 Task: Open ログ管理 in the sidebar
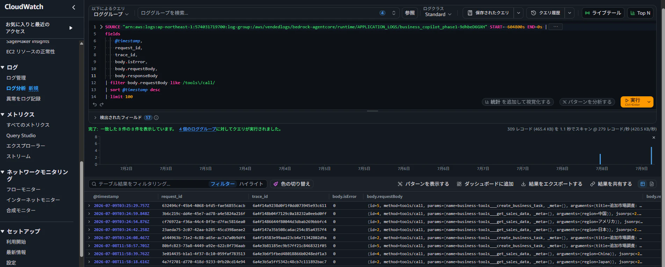pyautogui.click(x=16, y=78)
